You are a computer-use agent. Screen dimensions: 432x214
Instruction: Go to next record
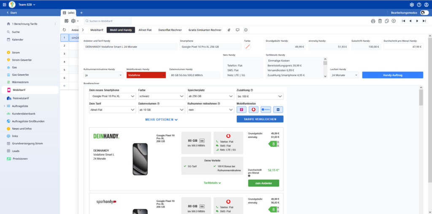click(417, 21)
